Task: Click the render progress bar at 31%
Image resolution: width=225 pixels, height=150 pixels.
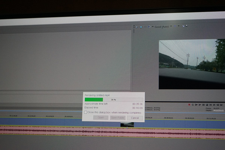Action: (114, 100)
